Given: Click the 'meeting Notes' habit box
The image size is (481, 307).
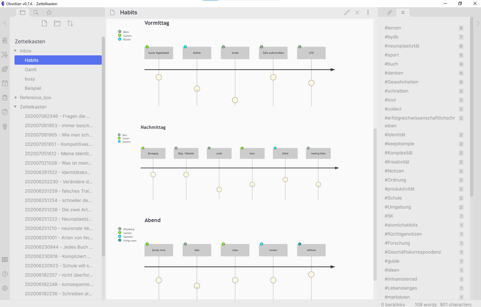Looking at the screenshot, I should [318, 153].
